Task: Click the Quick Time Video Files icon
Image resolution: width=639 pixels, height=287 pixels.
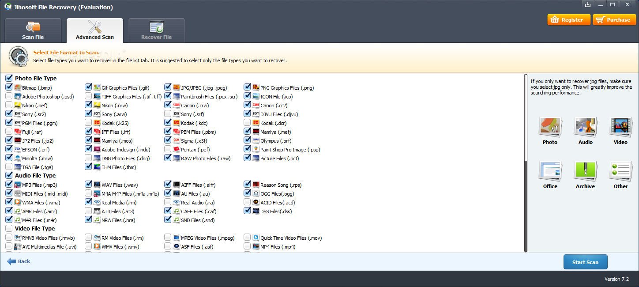Action: [x=256, y=238]
